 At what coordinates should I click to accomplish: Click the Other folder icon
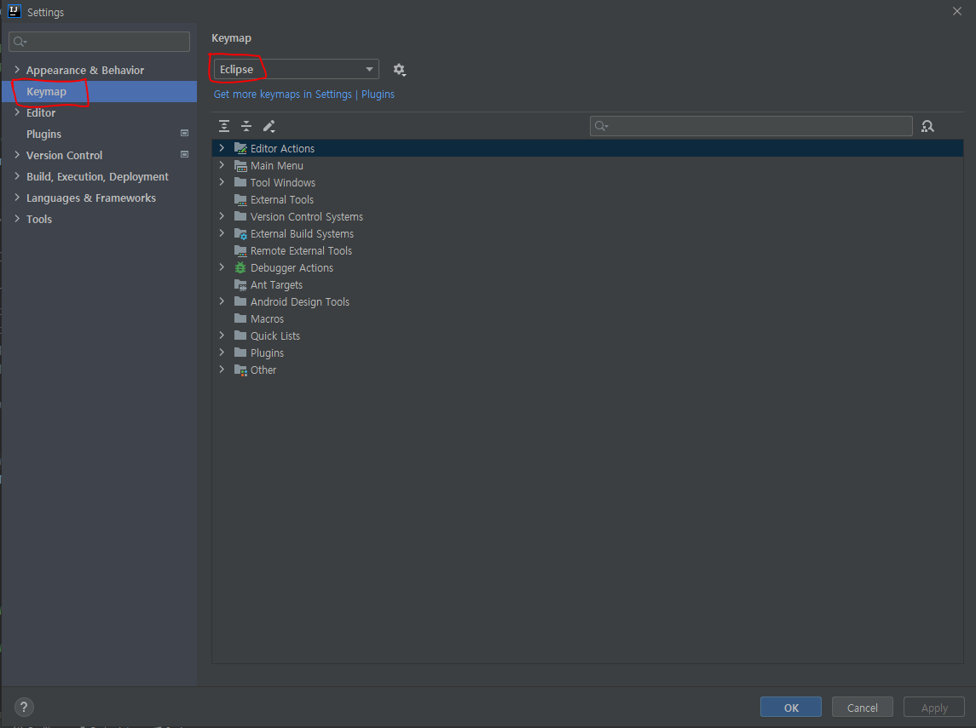240,370
